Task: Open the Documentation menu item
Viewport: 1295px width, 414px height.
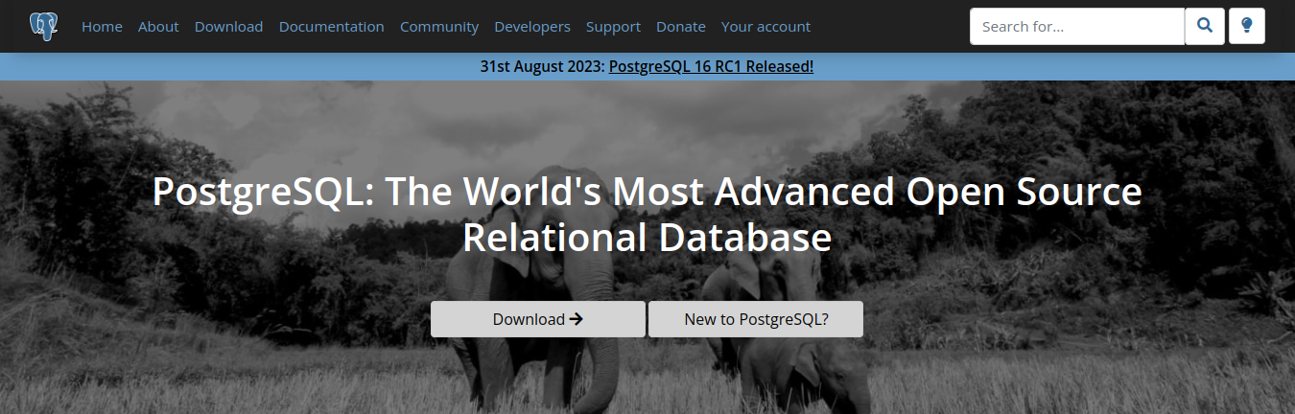Action: (x=331, y=27)
